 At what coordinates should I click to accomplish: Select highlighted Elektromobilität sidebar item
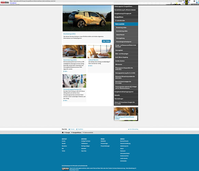pos(126,24)
